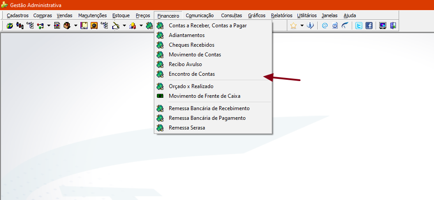This screenshot has width=434, height=200.
Task: Click the exit door icon
Action: point(393,26)
